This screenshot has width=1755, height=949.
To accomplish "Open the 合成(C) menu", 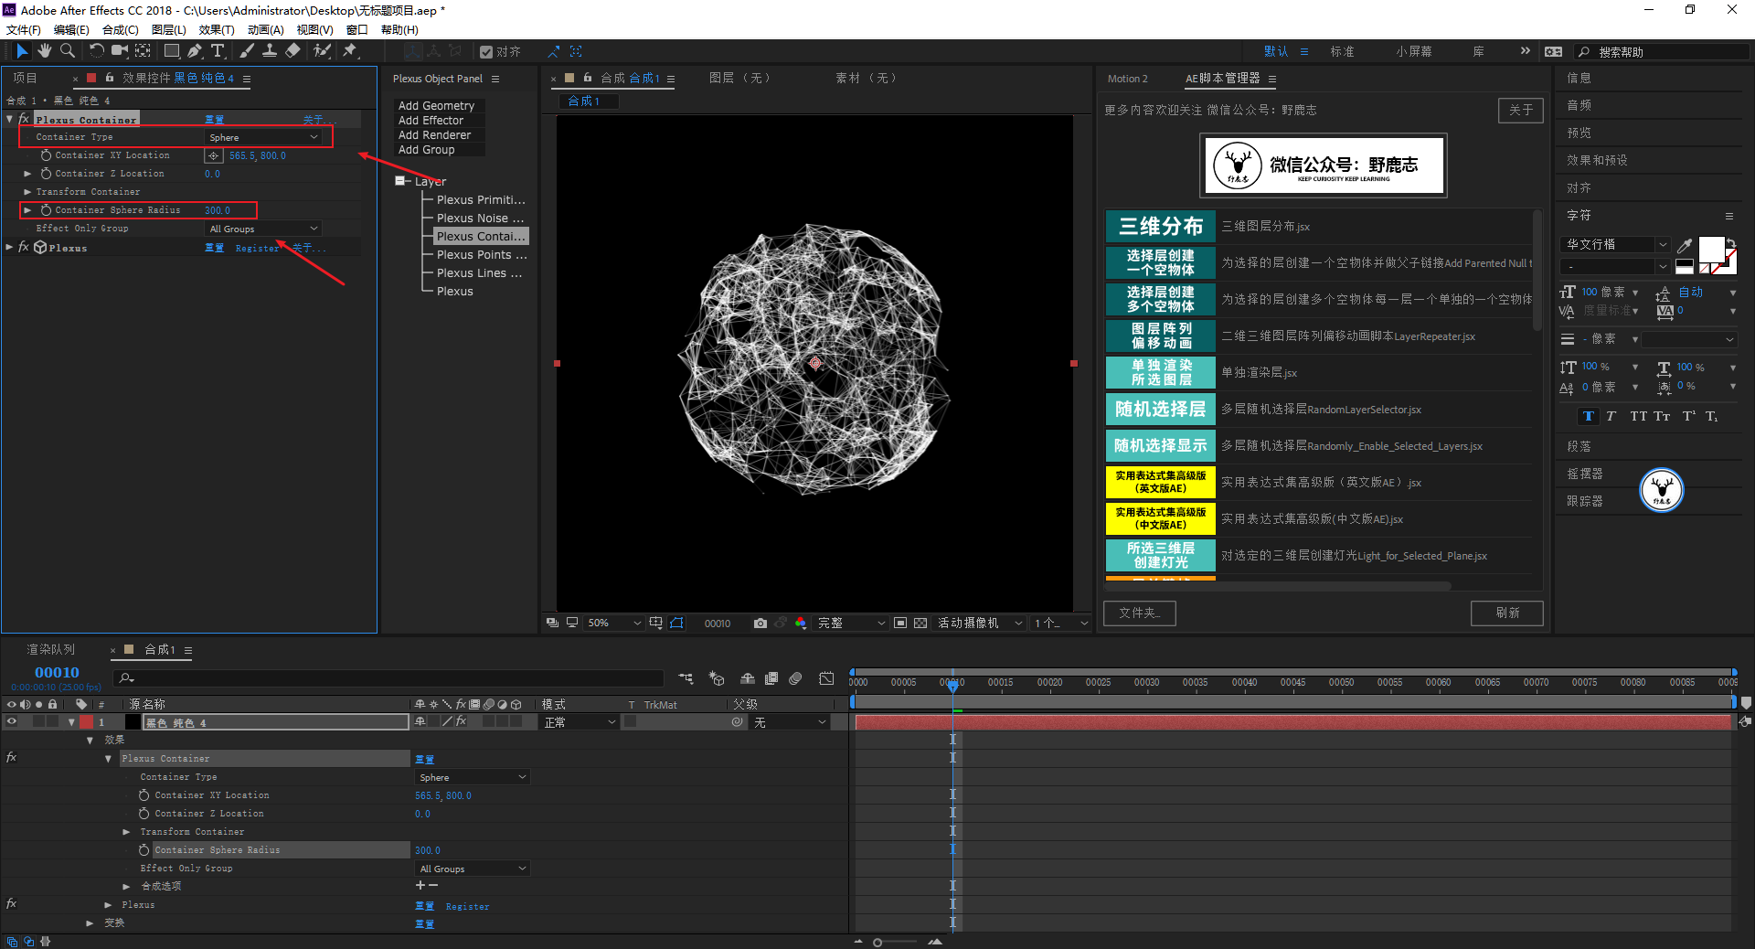I will coord(120,30).
